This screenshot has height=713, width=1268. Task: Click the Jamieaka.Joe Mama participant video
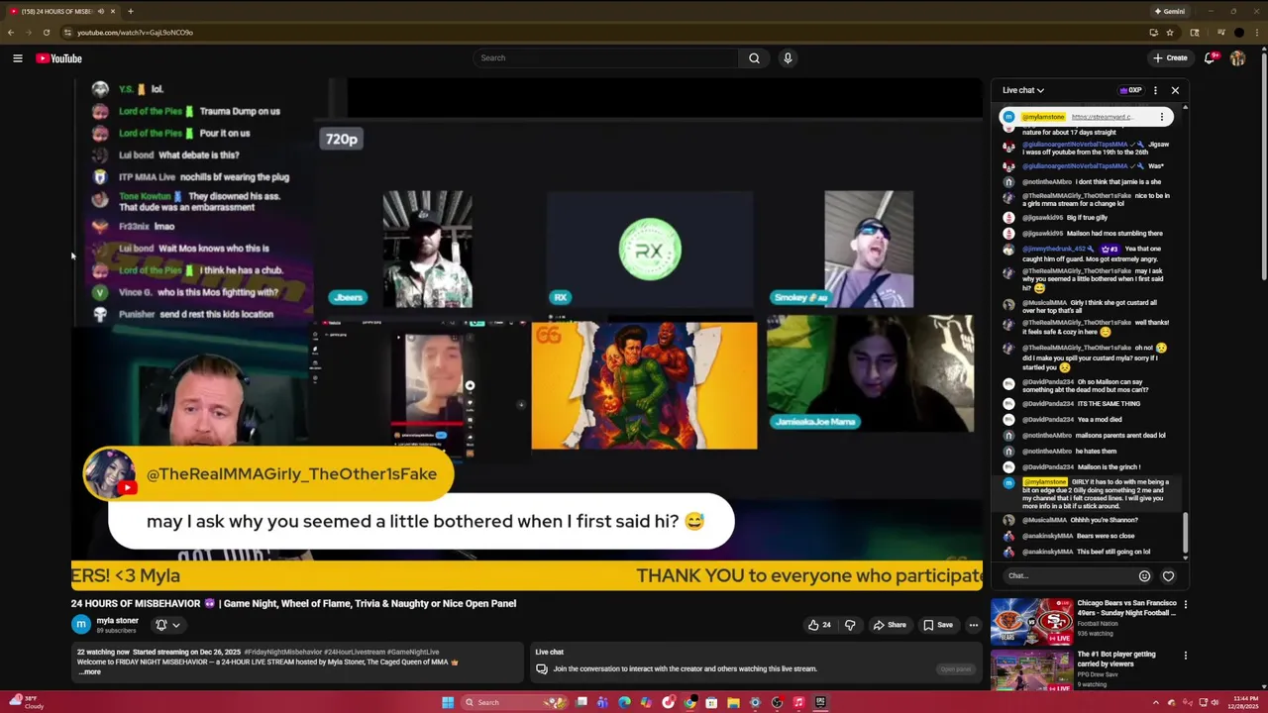pos(870,373)
